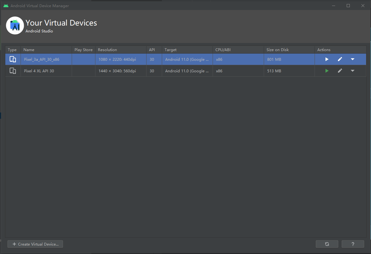Click the Resolution header column

click(x=107, y=50)
